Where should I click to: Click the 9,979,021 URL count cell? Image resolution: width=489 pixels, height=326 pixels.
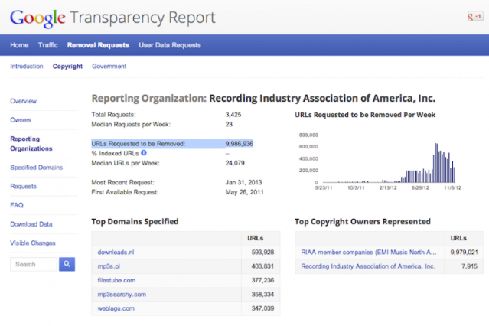coord(464,252)
